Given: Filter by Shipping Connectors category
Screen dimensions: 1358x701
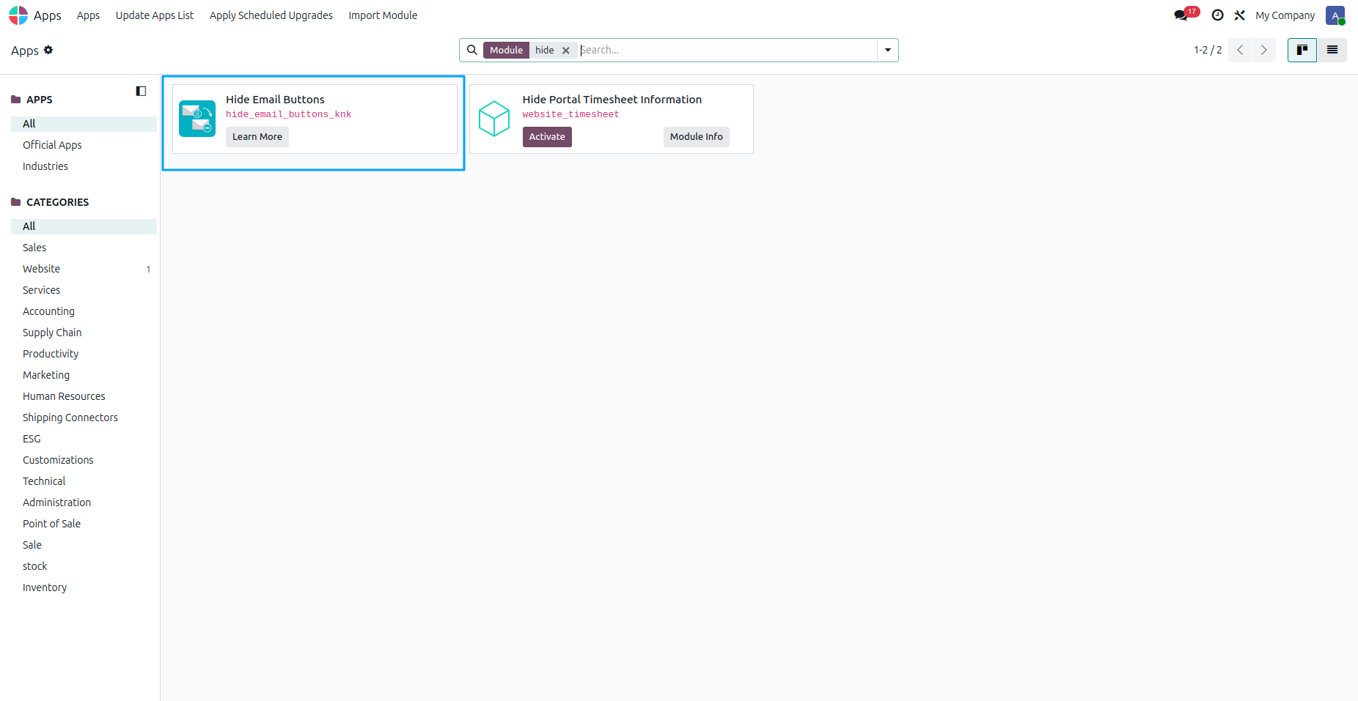Looking at the screenshot, I should (x=84, y=418).
